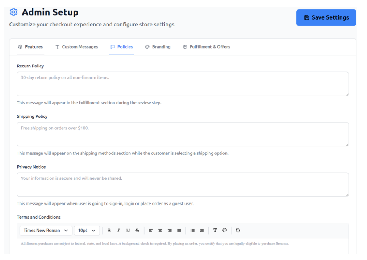
Task: Focus the Return Policy text area
Action: coord(183,84)
